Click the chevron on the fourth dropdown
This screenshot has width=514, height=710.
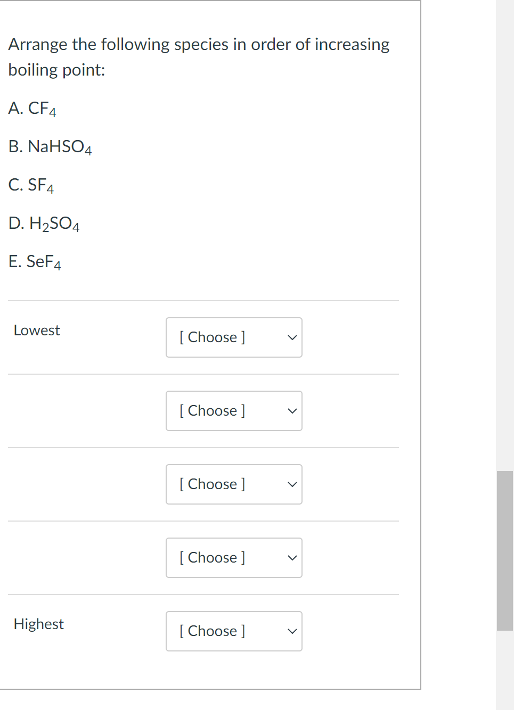(292, 558)
